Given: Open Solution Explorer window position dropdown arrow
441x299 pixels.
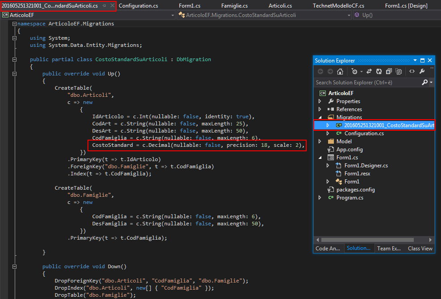Looking at the screenshot, I should [415, 61].
